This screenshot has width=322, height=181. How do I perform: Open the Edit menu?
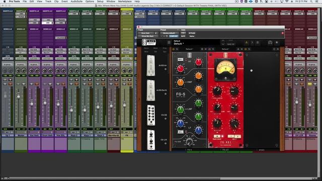point(31,1)
